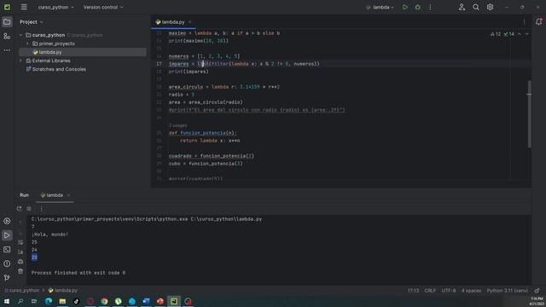546x307 pixels.
Task: Close the lambda run tab
Action: (x=68, y=195)
